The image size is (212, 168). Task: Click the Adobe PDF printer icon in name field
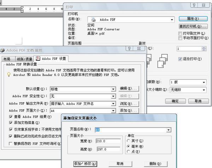[x=93, y=20]
